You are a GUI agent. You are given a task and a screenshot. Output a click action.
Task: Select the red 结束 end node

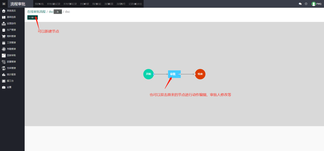click(x=200, y=74)
